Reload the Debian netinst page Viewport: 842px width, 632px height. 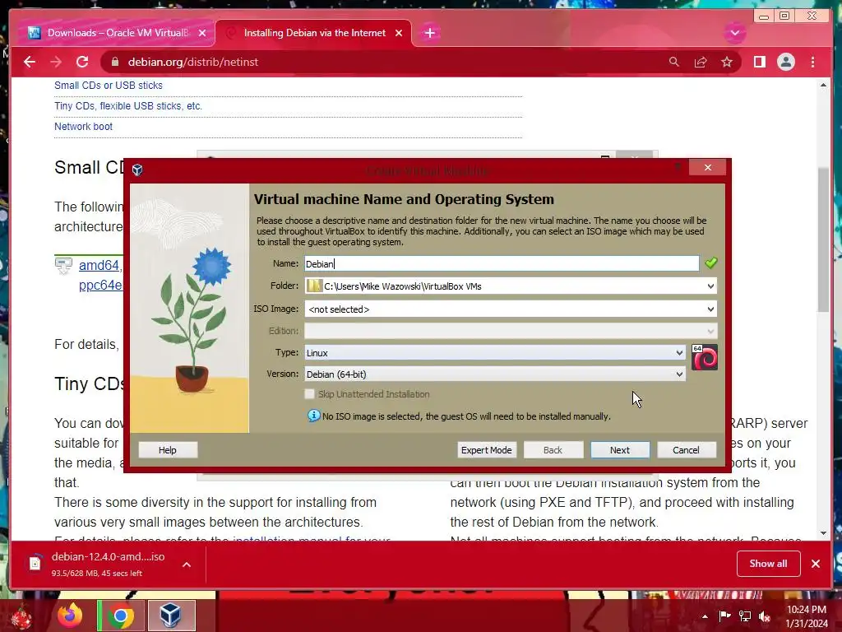(x=82, y=62)
